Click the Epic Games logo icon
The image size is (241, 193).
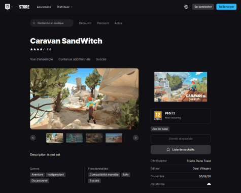(x=7, y=7)
